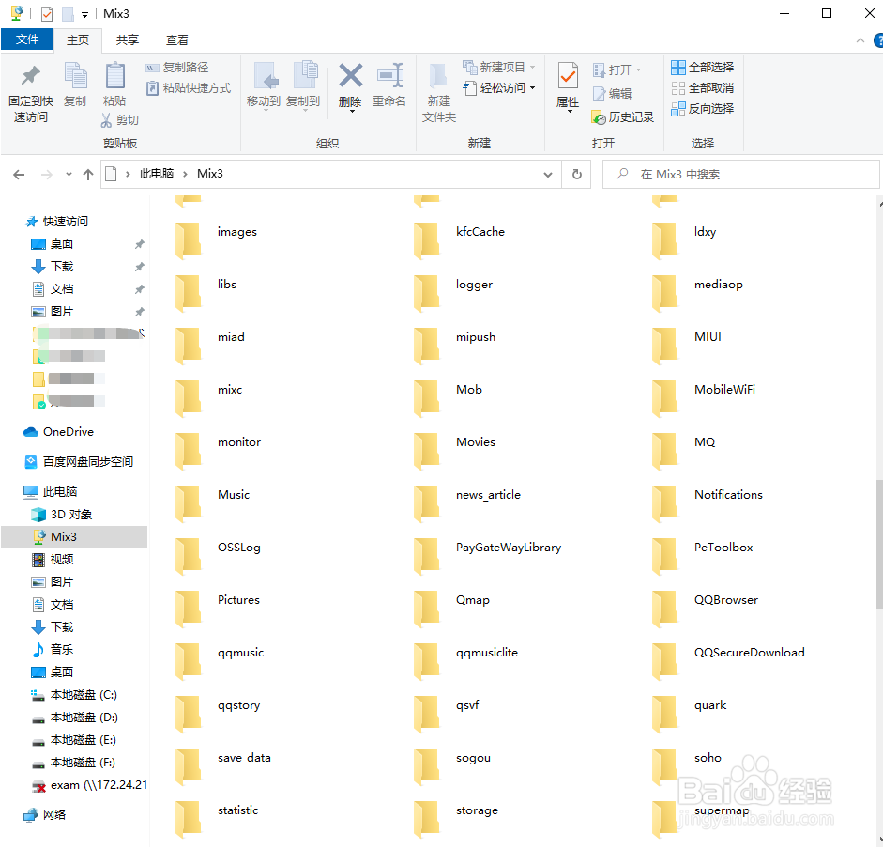
Task: Click the Refresh button
Action: point(577,174)
